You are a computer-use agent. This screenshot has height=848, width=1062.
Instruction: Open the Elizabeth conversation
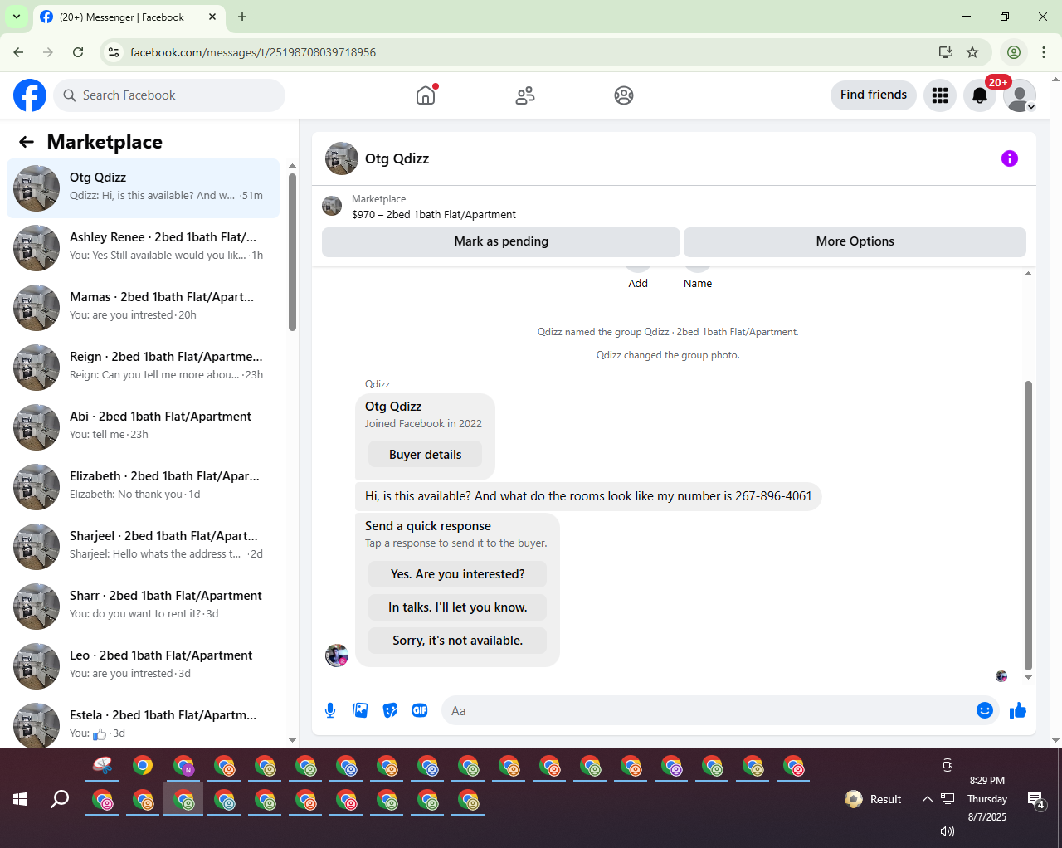click(x=143, y=487)
